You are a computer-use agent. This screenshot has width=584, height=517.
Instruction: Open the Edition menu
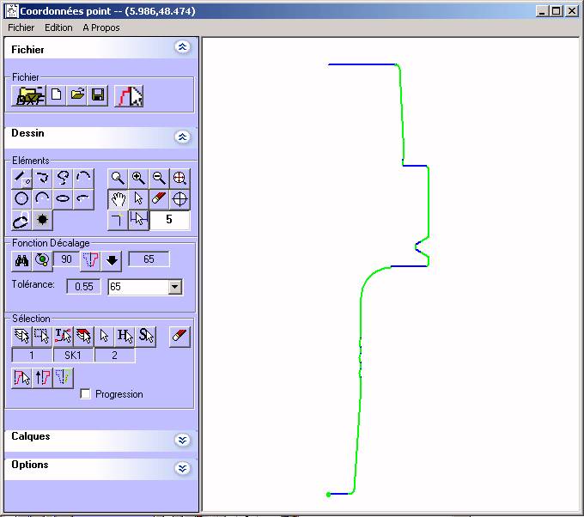(x=58, y=28)
